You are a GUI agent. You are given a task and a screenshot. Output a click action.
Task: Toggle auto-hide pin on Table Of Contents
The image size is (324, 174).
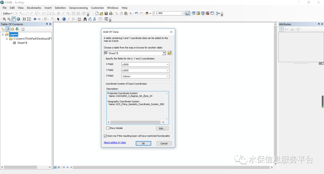click(47, 24)
